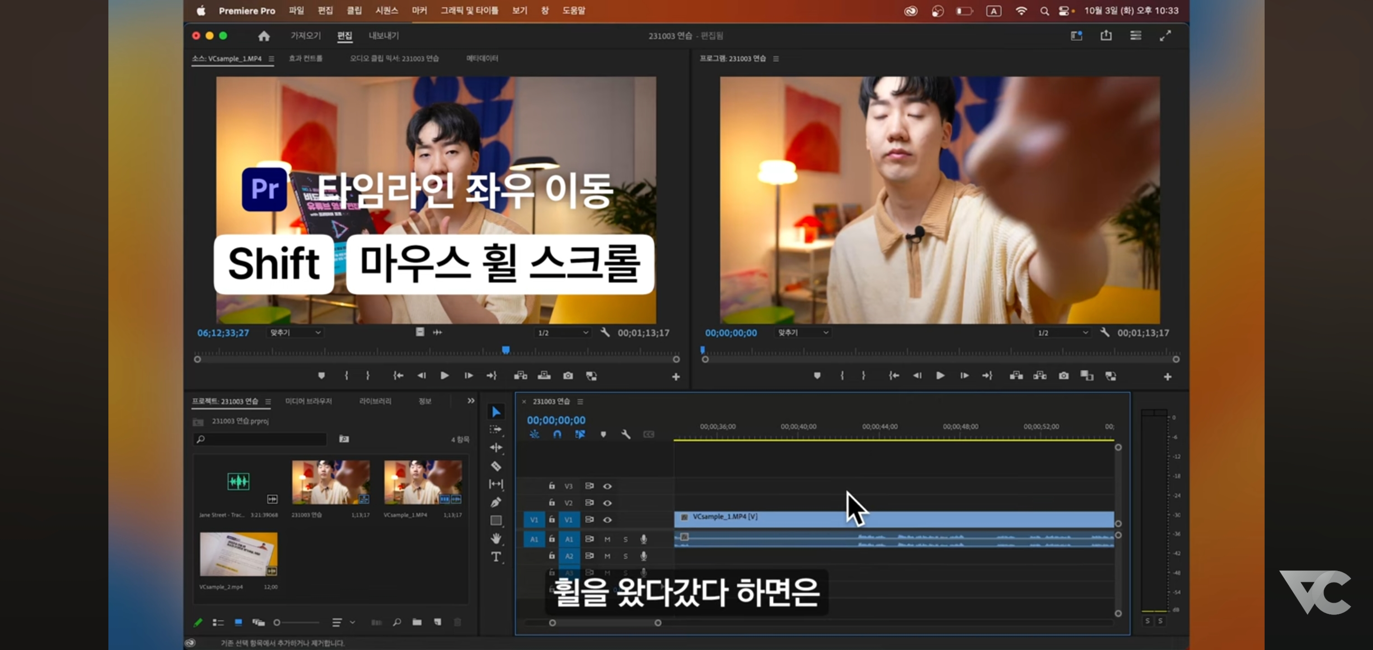Open the 내보내기 workspace

click(383, 36)
